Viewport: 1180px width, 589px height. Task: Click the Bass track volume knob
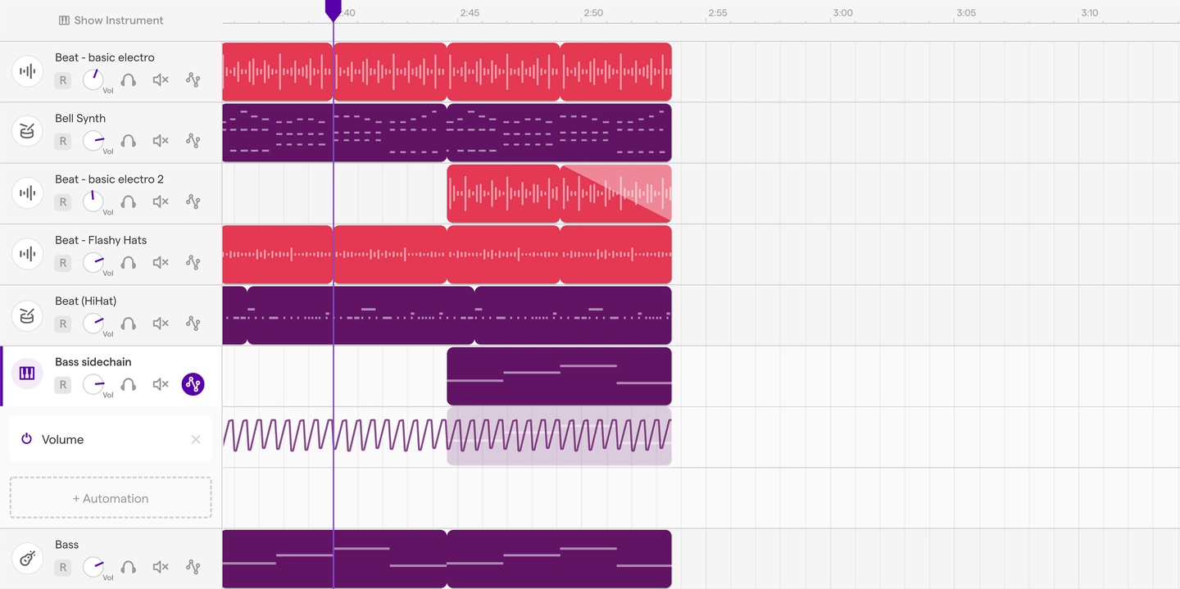point(93,567)
